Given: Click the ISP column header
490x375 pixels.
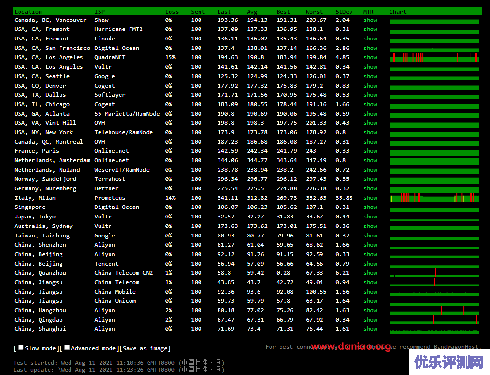Looking at the screenshot, I should (x=100, y=12).
